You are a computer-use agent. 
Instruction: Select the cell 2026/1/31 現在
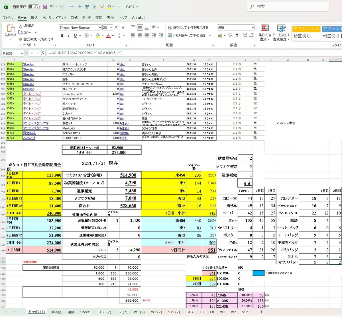click(100, 163)
